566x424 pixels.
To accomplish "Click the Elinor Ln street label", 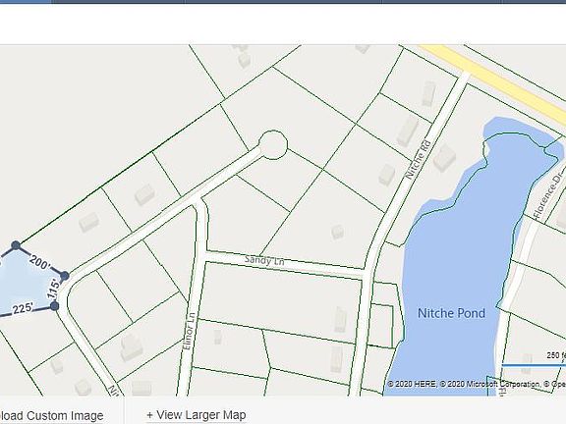I will tap(189, 331).
